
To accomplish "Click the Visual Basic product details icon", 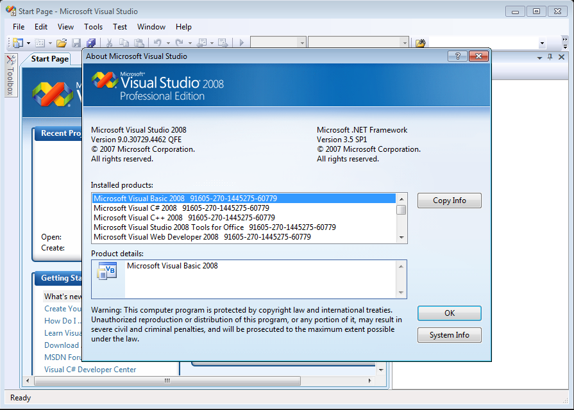I will [107, 270].
